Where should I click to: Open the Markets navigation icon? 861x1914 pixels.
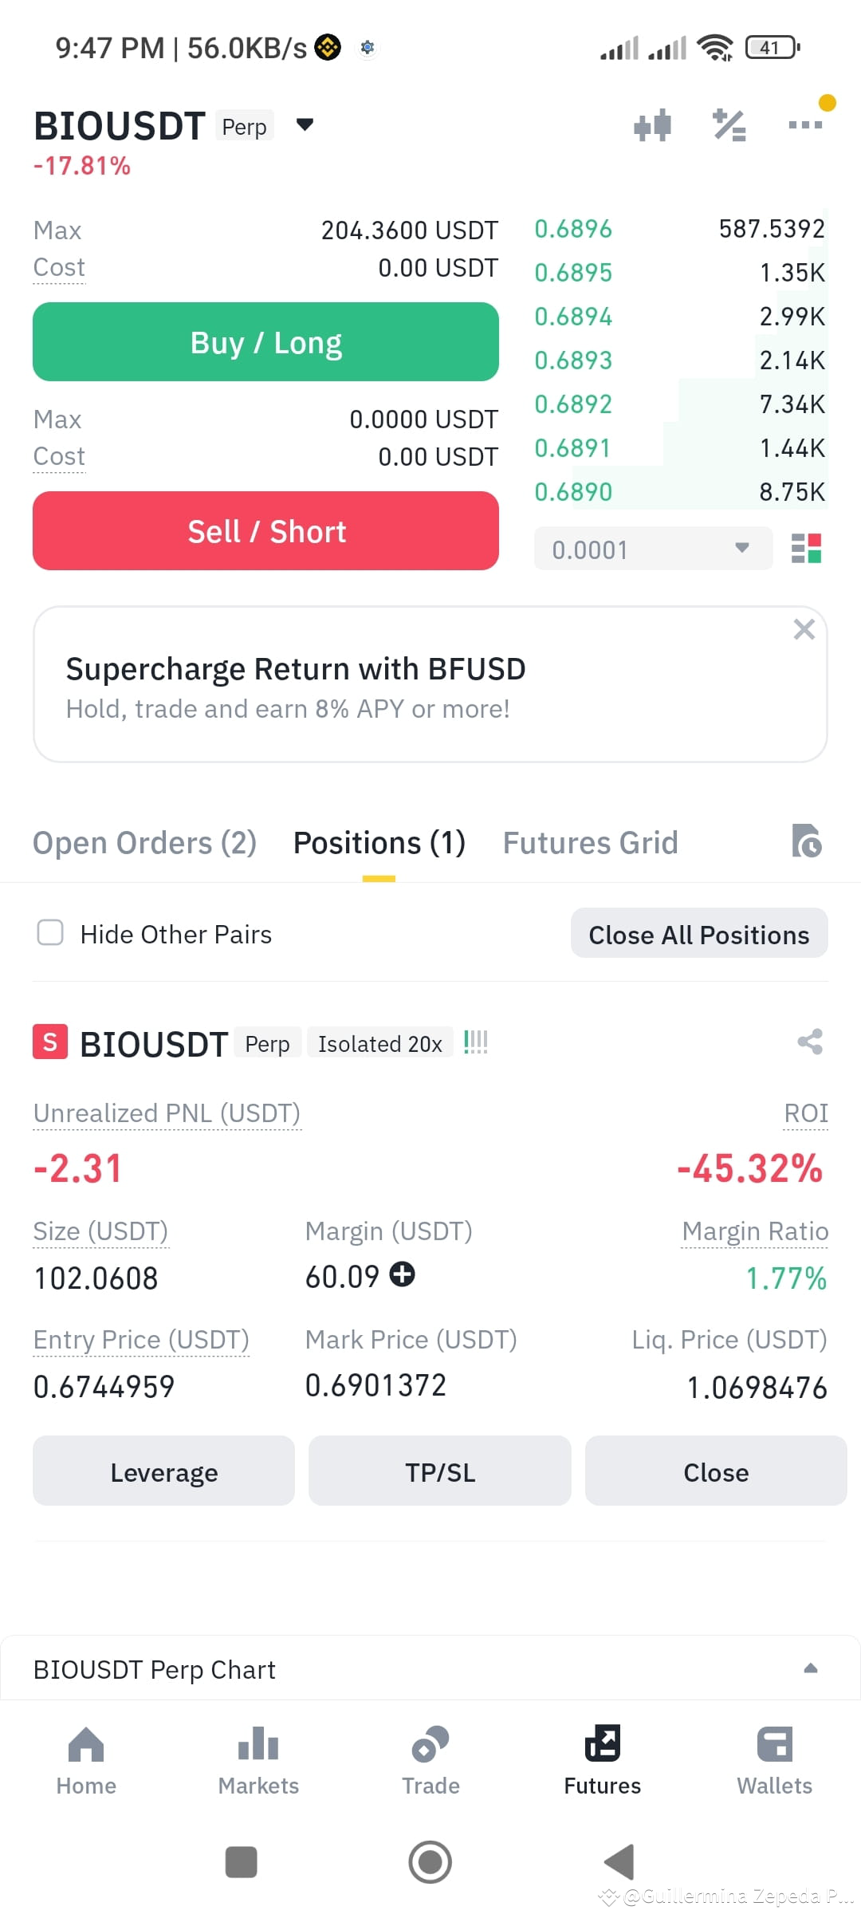pyautogui.click(x=258, y=1743)
